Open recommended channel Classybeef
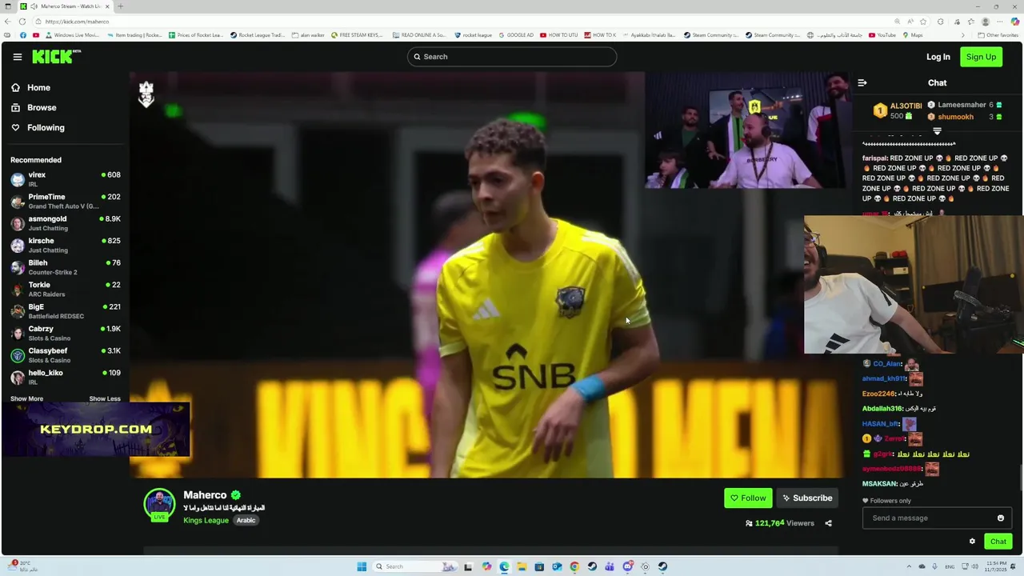This screenshot has height=576, width=1024. [x=64, y=355]
